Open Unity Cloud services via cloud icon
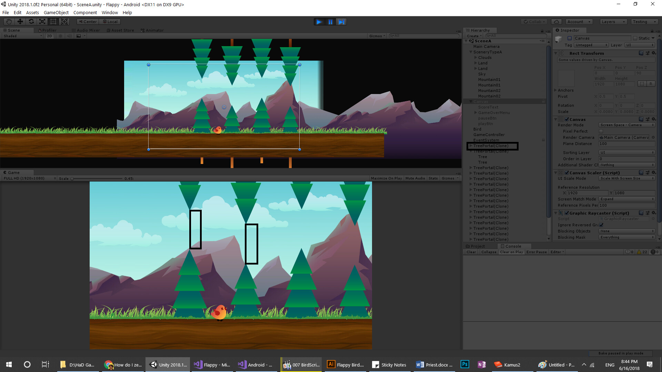The width and height of the screenshot is (662, 372). [556, 21]
